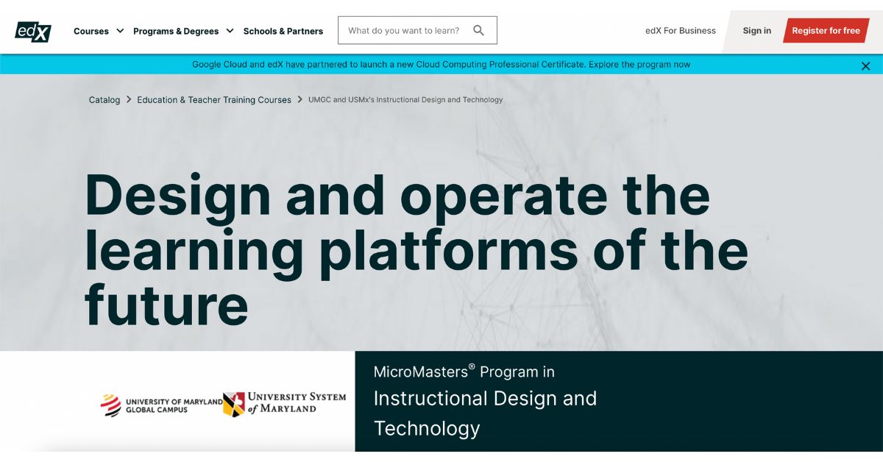The image size is (883, 462).
Task: Navigate to the Catalog breadcrumb link
Action: point(104,99)
